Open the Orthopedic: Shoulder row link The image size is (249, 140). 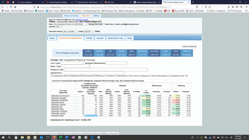[59, 98]
